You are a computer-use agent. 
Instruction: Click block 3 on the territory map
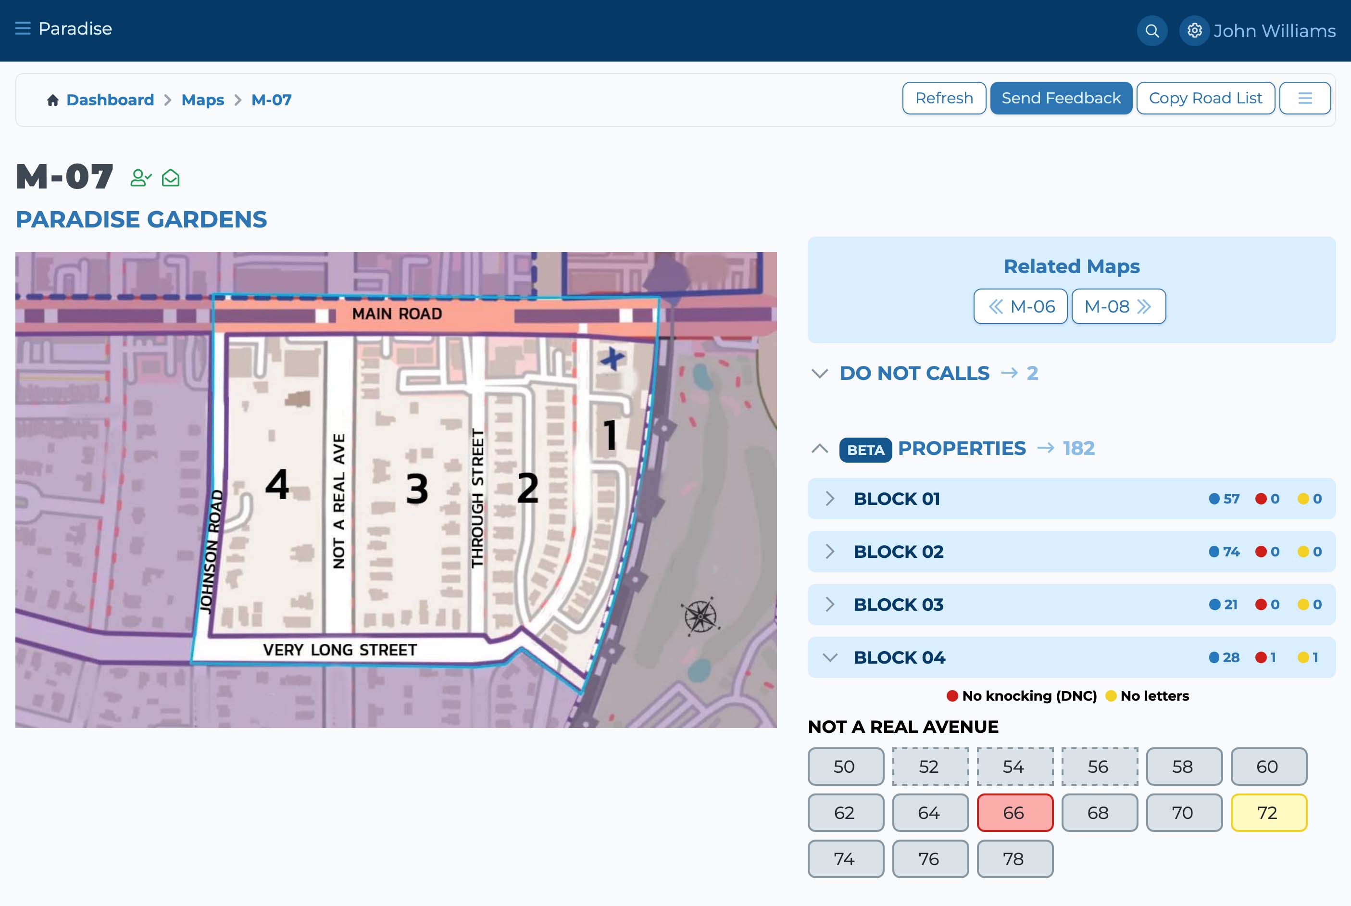[416, 488]
